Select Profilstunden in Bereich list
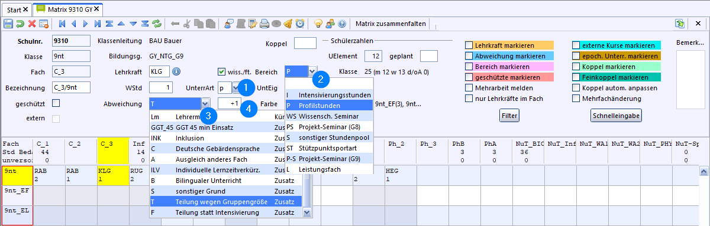 pyautogui.click(x=328, y=105)
